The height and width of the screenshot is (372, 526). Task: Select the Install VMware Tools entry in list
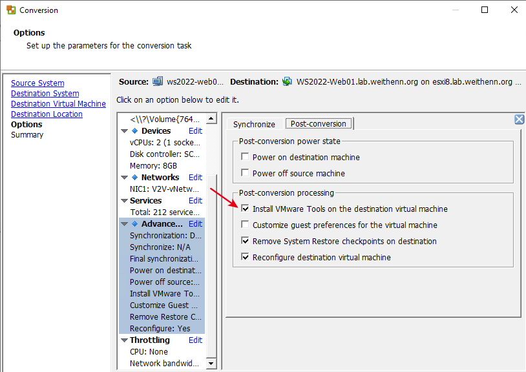pos(164,294)
